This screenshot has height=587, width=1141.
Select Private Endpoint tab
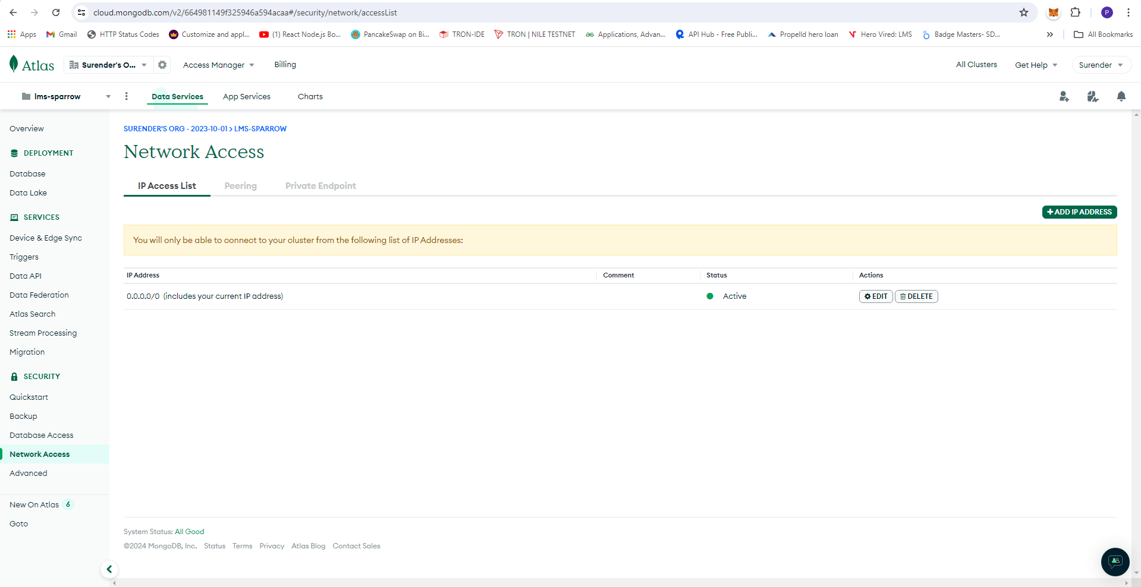point(320,186)
